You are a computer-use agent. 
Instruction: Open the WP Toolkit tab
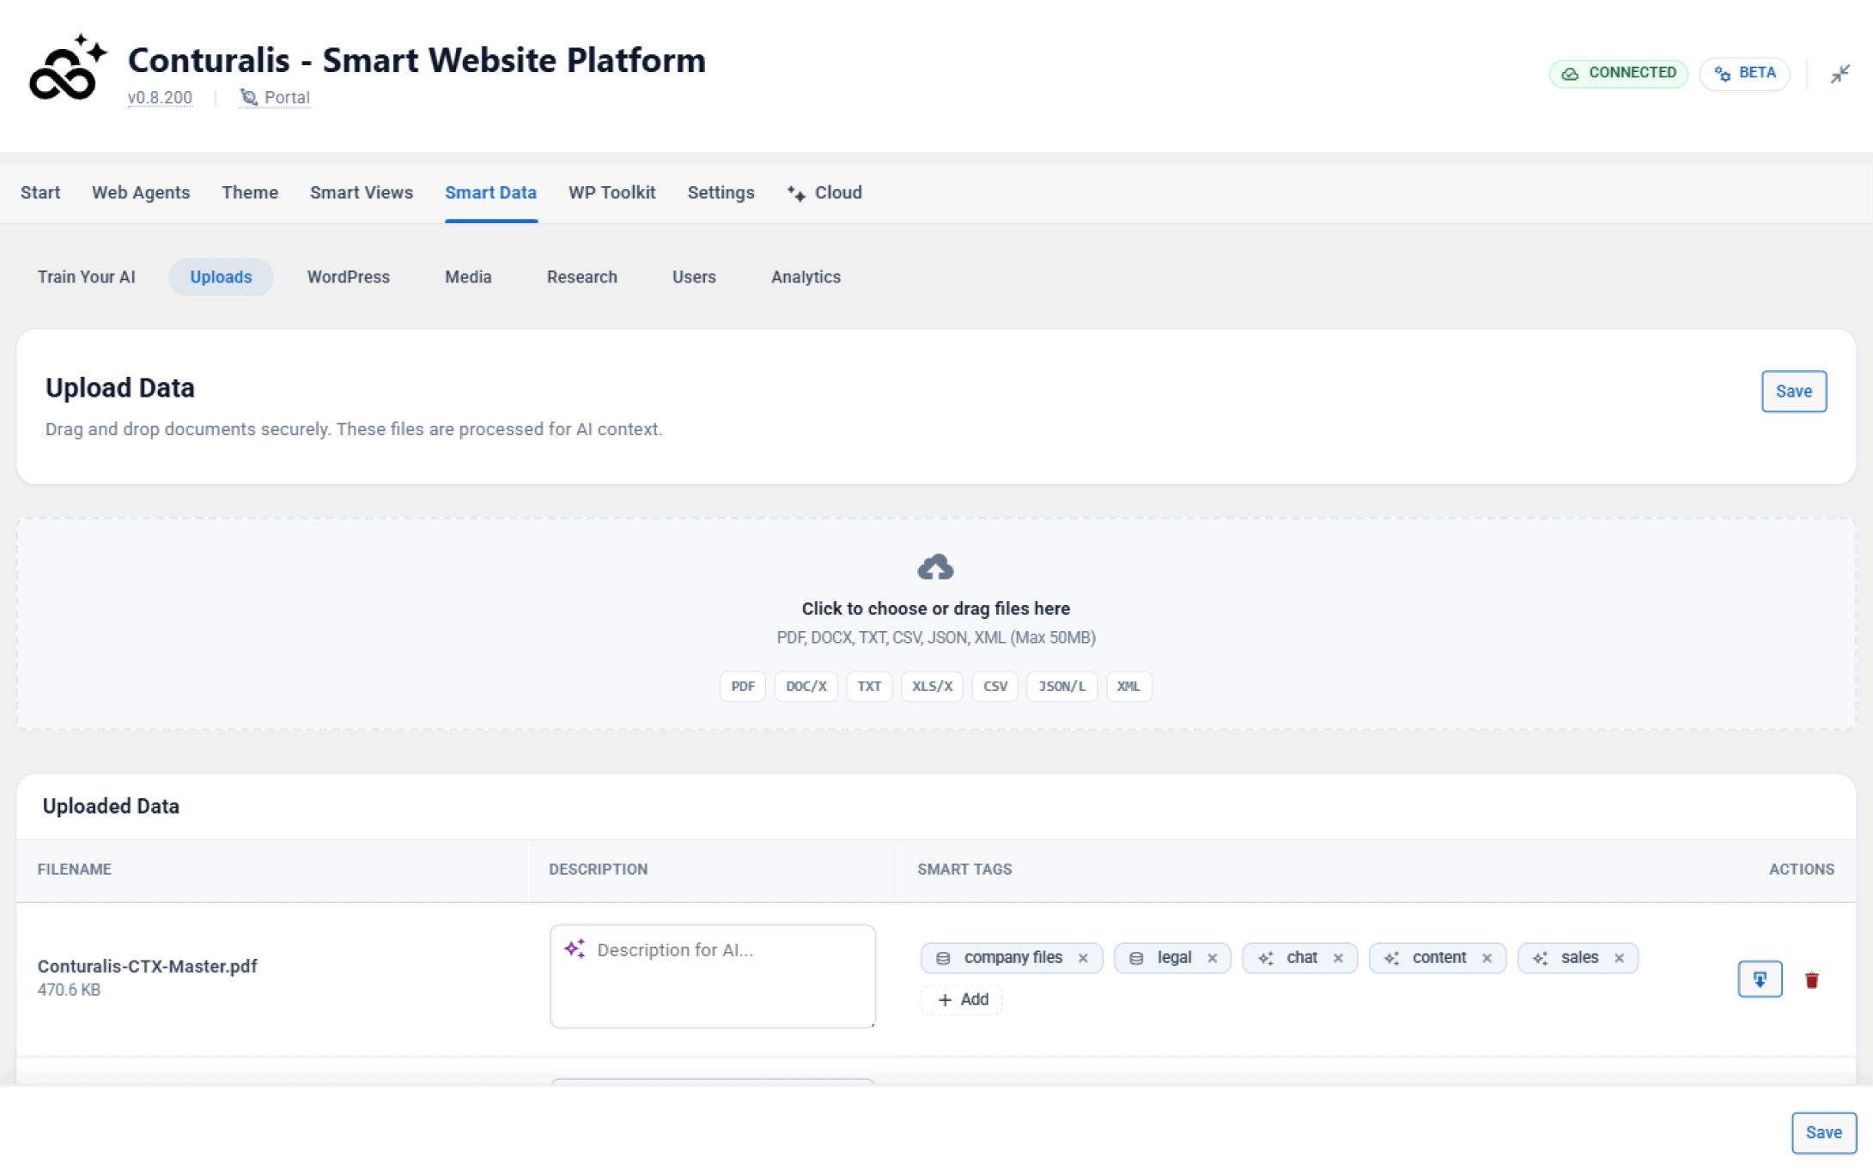point(612,192)
